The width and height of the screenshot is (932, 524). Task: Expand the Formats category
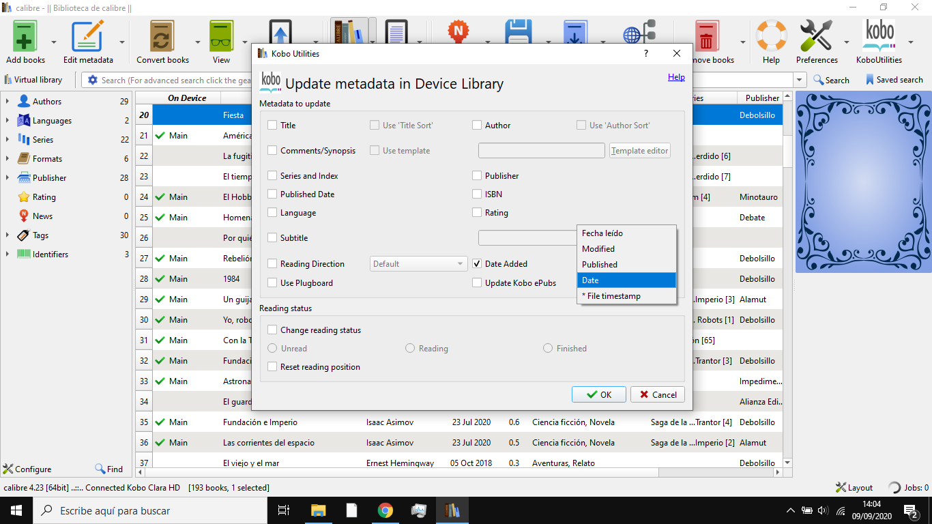[8, 159]
